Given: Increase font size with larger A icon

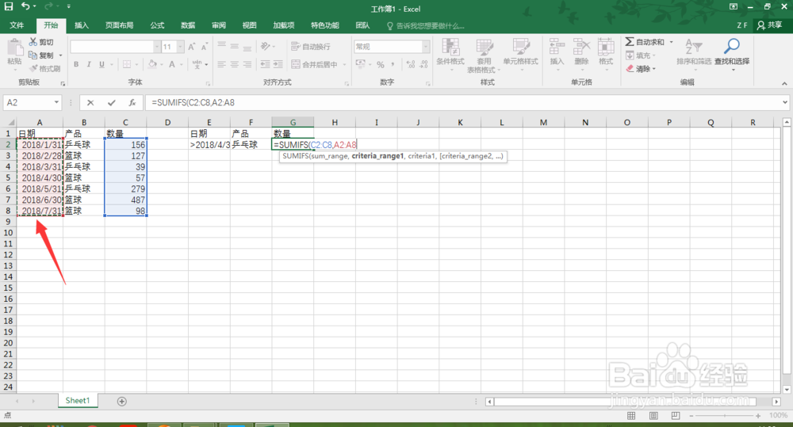Looking at the screenshot, I should [x=191, y=47].
